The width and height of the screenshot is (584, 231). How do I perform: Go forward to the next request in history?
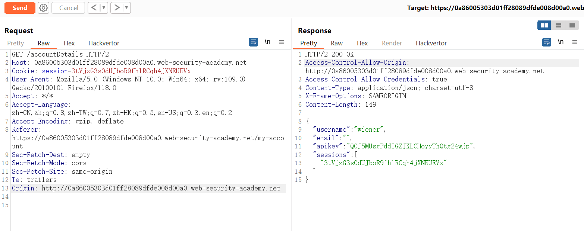coord(117,8)
